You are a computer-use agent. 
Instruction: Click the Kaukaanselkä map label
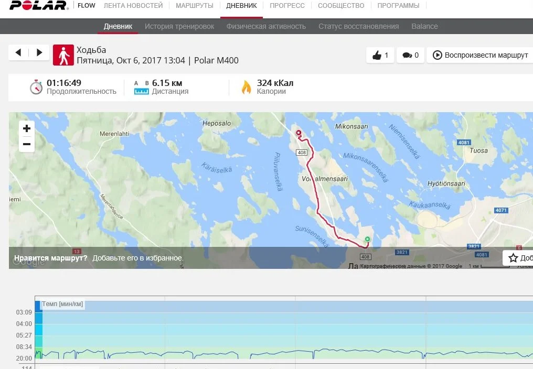[430, 205]
